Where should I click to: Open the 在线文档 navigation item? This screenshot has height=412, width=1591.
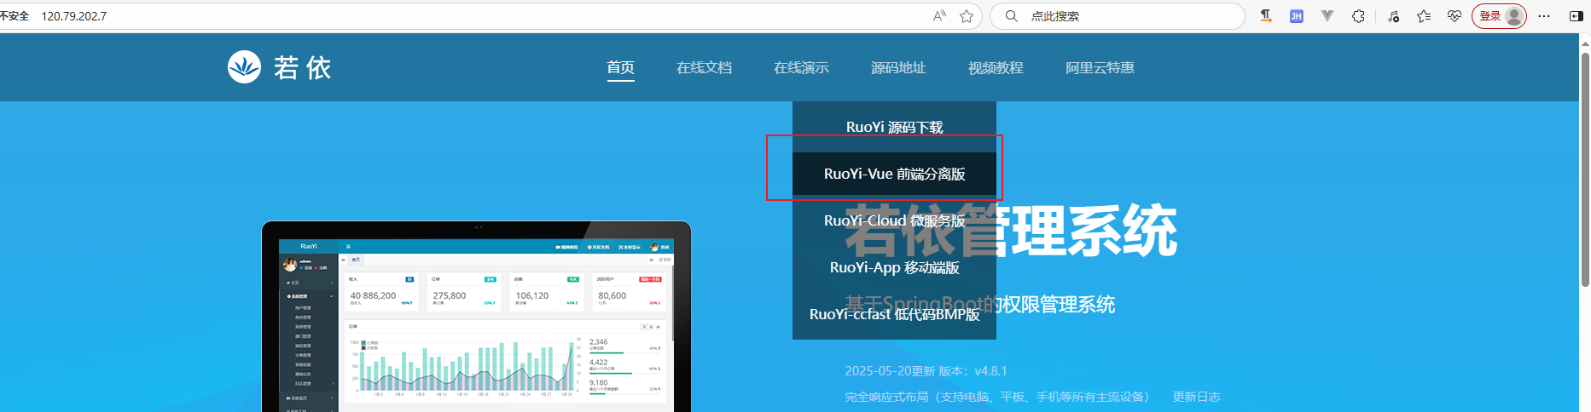[x=704, y=68]
